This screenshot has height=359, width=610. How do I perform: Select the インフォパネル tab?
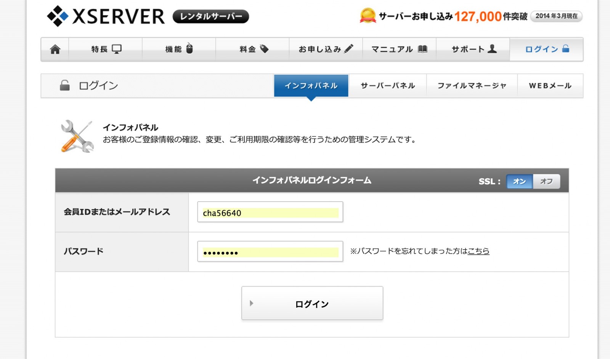click(x=311, y=86)
